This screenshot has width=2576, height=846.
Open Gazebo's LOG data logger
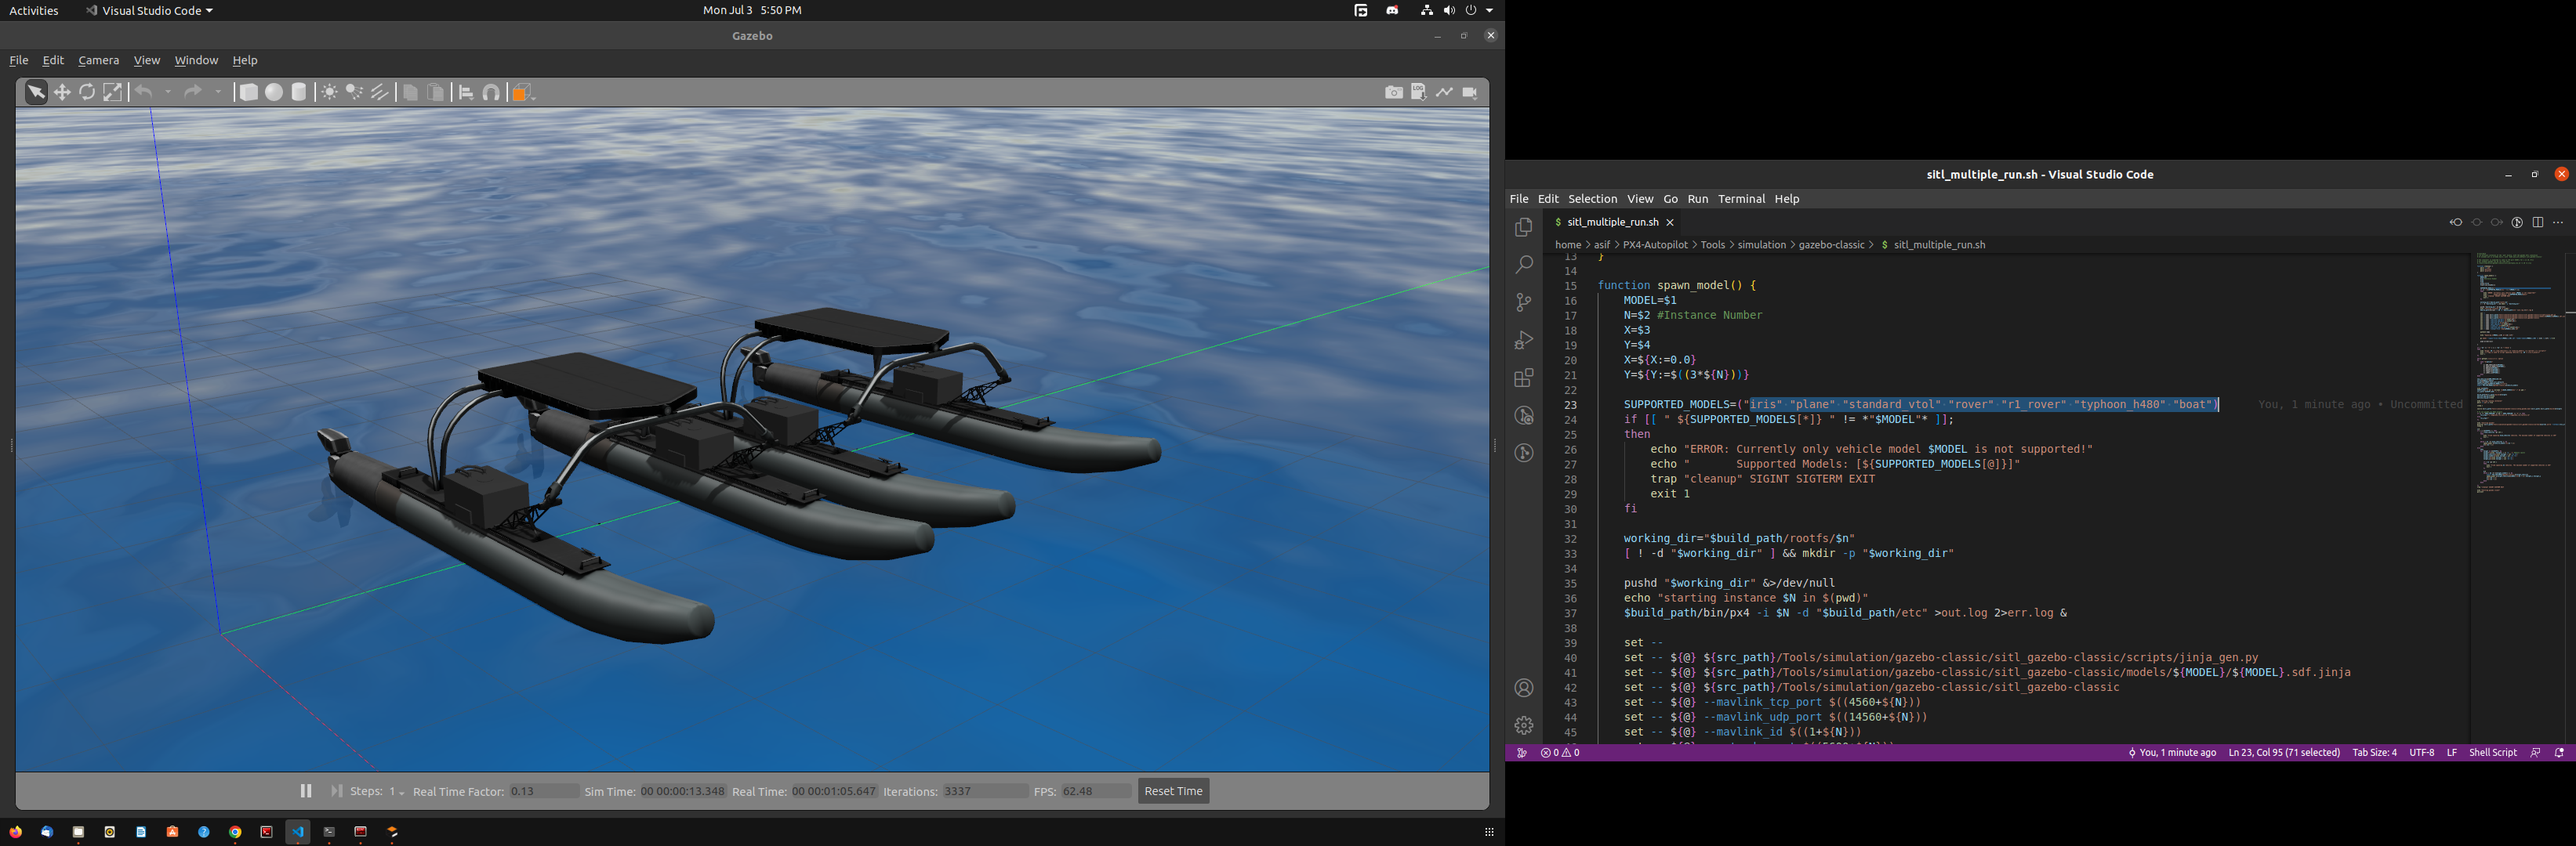(x=1419, y=92)
